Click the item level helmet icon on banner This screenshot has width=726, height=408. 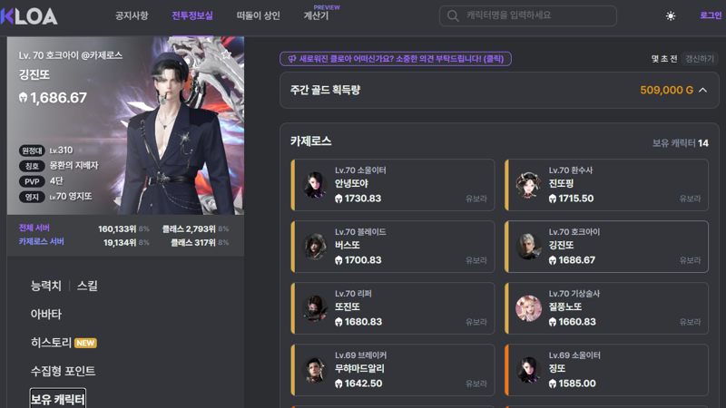[x=23, y=98]
